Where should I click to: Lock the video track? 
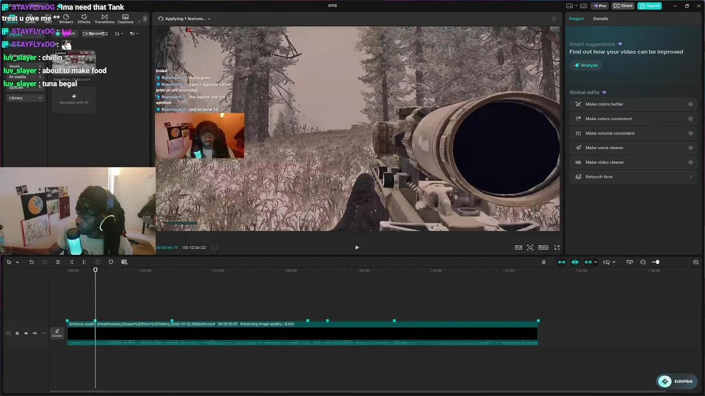point(17,333)
